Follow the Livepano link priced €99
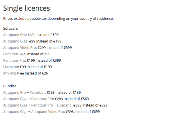The height and width of the screenshot is (117, 179). (x=10, y=67)
